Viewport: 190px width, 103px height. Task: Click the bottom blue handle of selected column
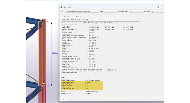pyautogui.click(x=42, y=84)
